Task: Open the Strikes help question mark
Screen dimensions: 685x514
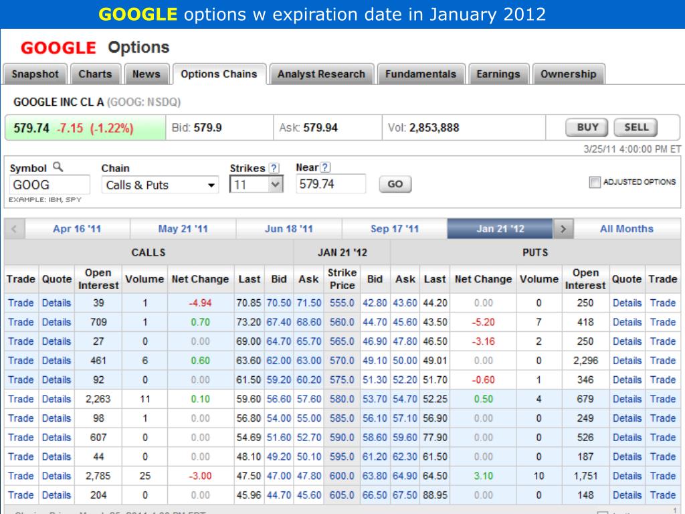Action: tap(274, 168)
